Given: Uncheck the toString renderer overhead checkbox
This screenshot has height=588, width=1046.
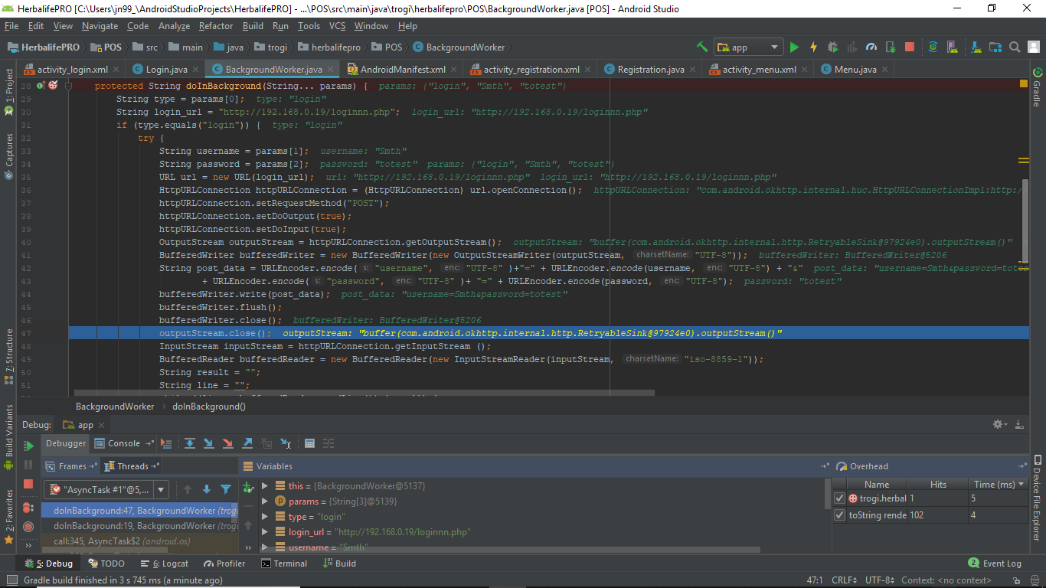Looking at the screenshot, I should [840, 515].
